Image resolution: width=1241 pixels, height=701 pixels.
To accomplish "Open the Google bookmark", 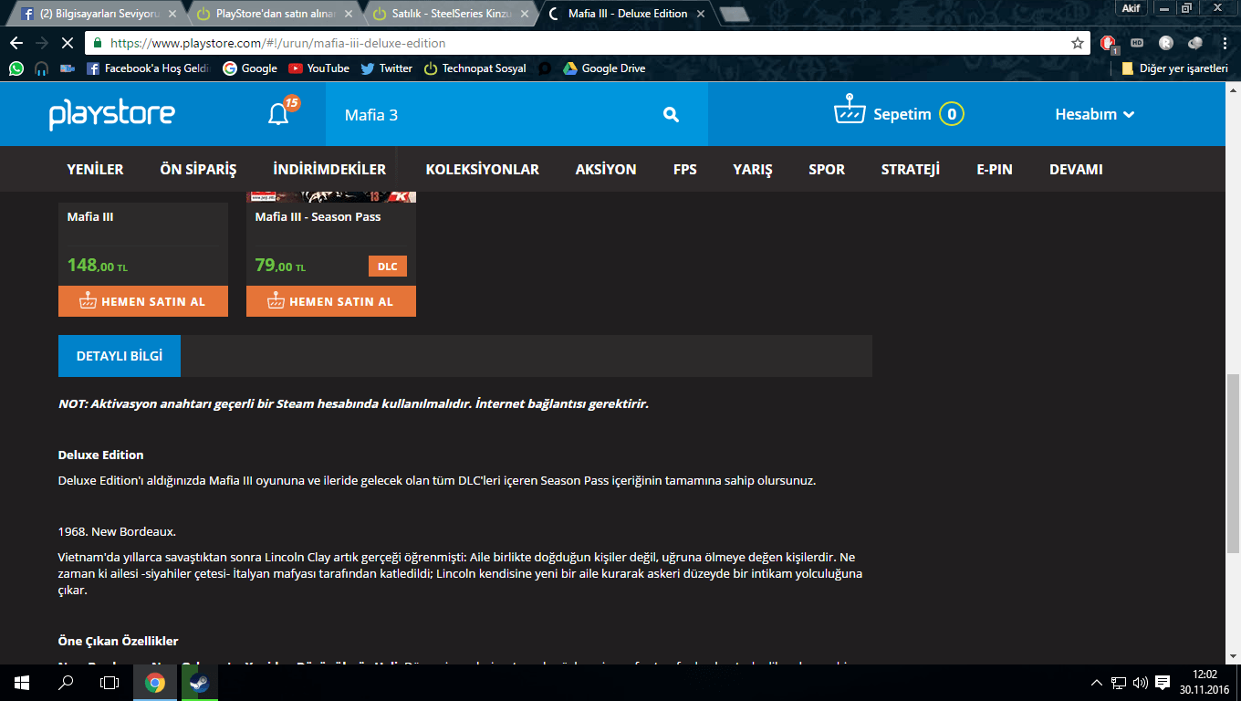I will click(x=250, y=68).
